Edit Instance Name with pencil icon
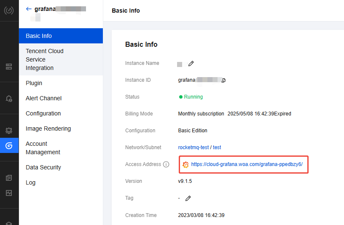 click(x=191, y=64)
